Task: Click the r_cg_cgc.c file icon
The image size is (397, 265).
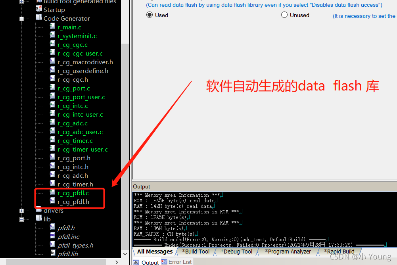Action: tap(52, 44)
